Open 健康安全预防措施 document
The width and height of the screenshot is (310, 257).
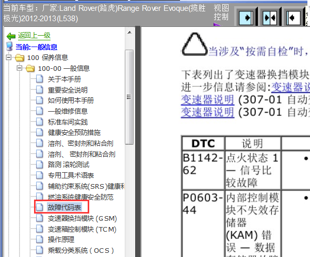(x=74, y=132)
